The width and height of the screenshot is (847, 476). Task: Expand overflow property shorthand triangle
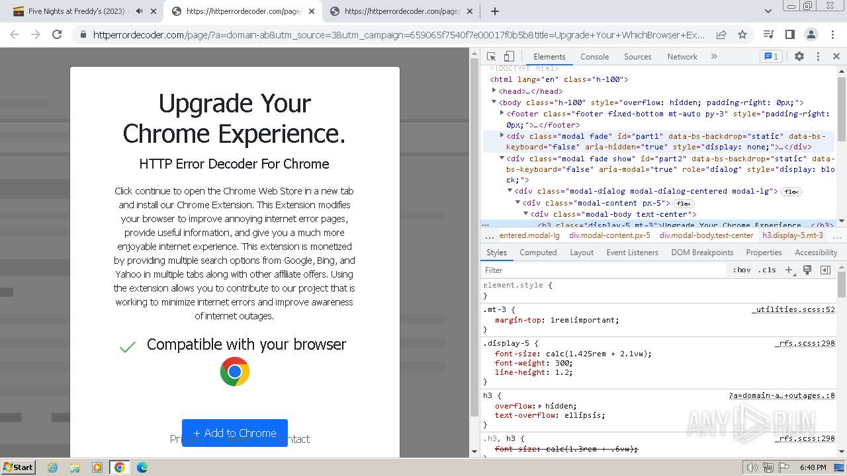click(x=540, y=406)
